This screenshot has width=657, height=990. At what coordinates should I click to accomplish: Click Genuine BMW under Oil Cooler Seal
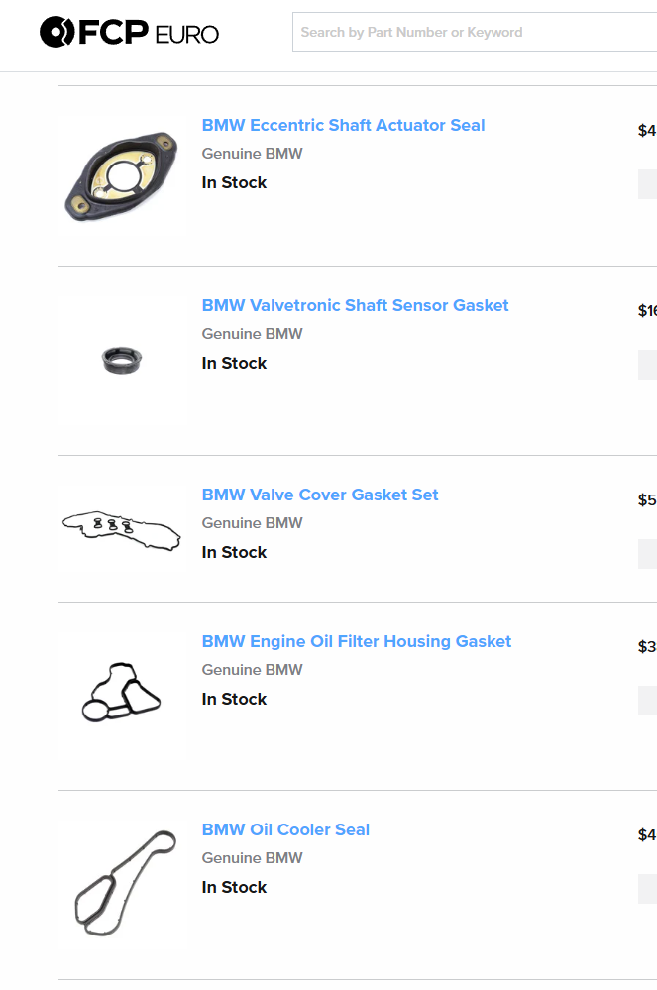tap(253, 858)
